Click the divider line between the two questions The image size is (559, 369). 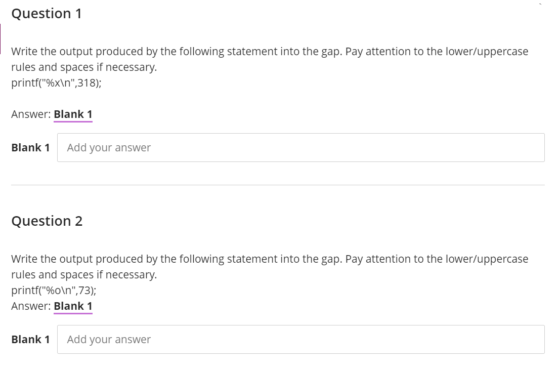[278, 185]
